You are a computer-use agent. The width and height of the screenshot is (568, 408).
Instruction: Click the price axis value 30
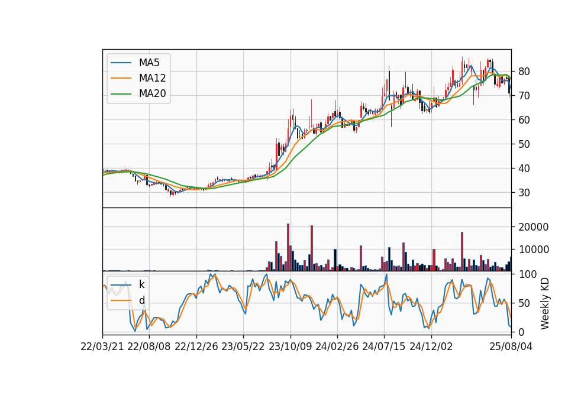click(x=524, y=193)
